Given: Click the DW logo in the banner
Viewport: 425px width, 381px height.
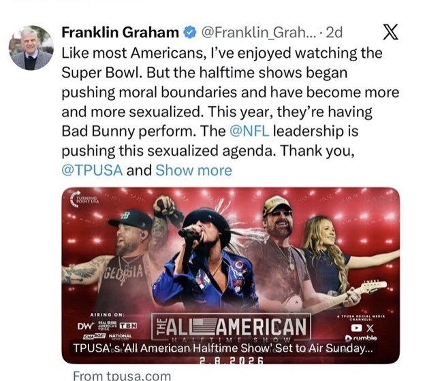Looking at the screenshot, I should pyautogui.click(x=84, y=325).
